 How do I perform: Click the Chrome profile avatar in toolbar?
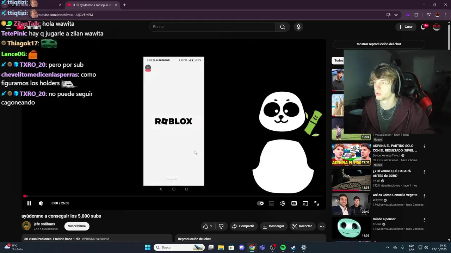tap(437, 15)
